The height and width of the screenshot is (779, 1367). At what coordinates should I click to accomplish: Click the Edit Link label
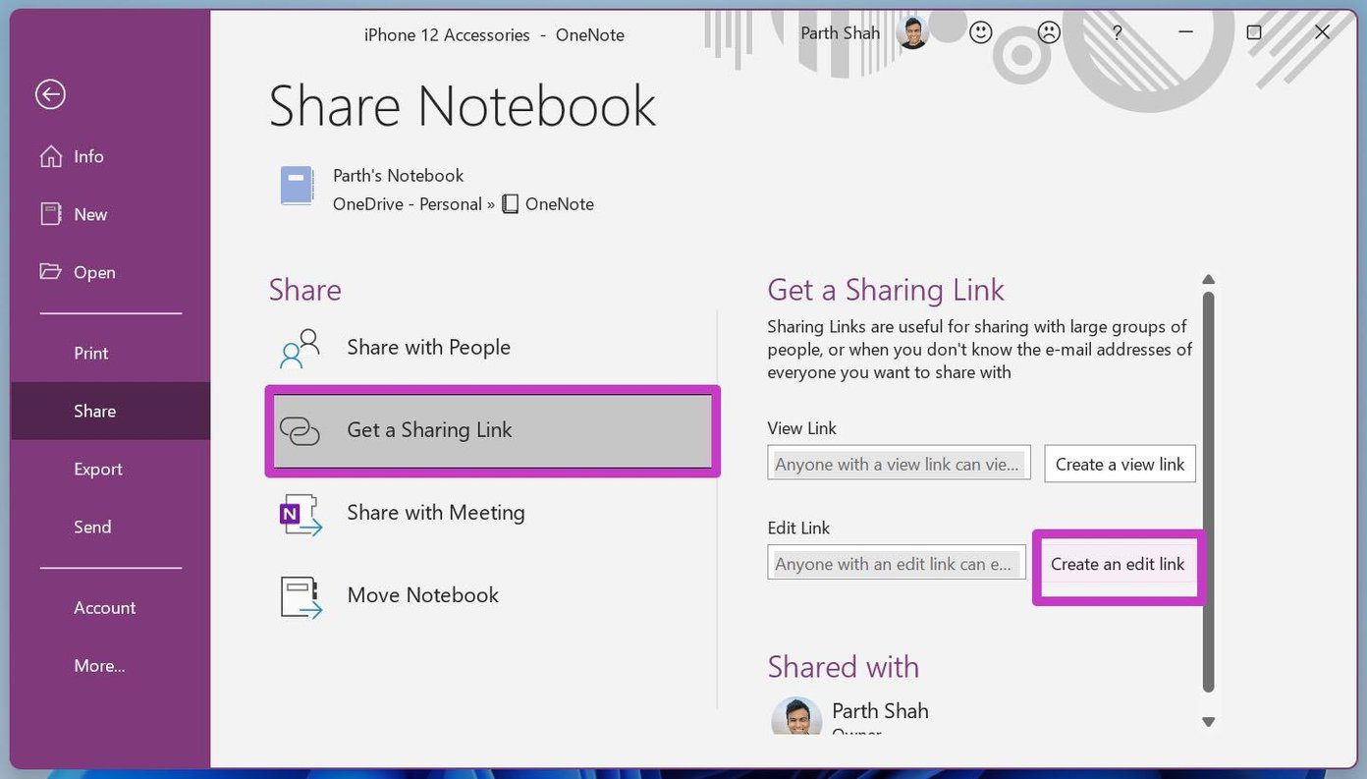pyautogui.click(x=798, y=528)
